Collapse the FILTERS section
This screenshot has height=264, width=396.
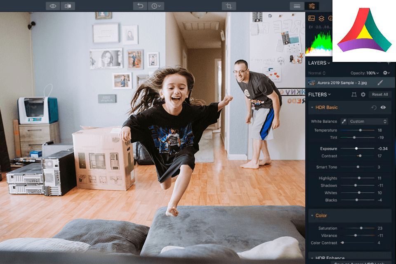pos(319,94)
